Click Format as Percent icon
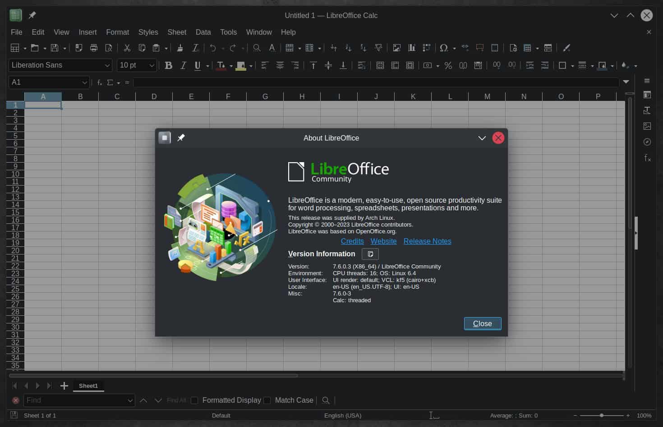The image size is (663, 427). pyautogui.click(x=448, y=65)
